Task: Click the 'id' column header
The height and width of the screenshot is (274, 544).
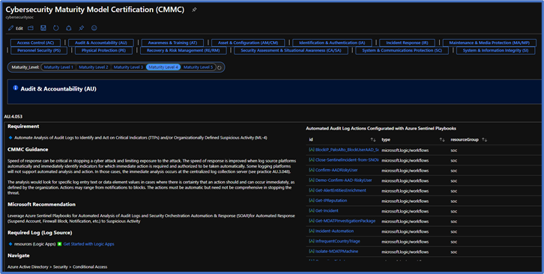Action: pos(311,140)
